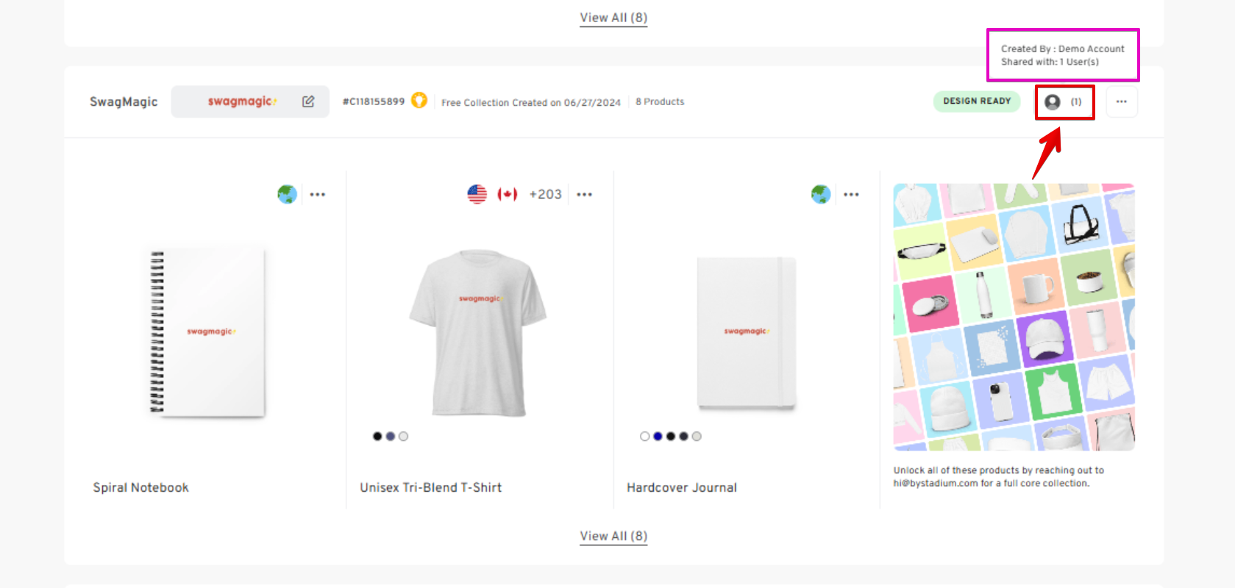Open the Hardcover Journal three-dot options menu

pos(852,195)
